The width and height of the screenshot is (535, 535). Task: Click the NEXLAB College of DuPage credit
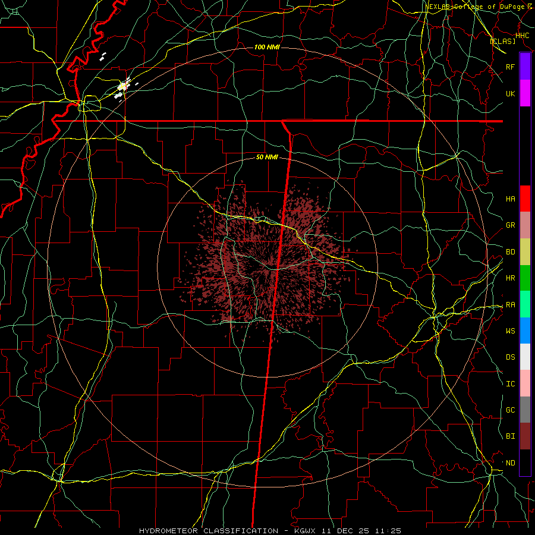pos(478,7)
